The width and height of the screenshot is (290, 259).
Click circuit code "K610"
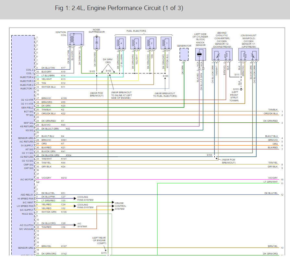(x=64, y=178)
